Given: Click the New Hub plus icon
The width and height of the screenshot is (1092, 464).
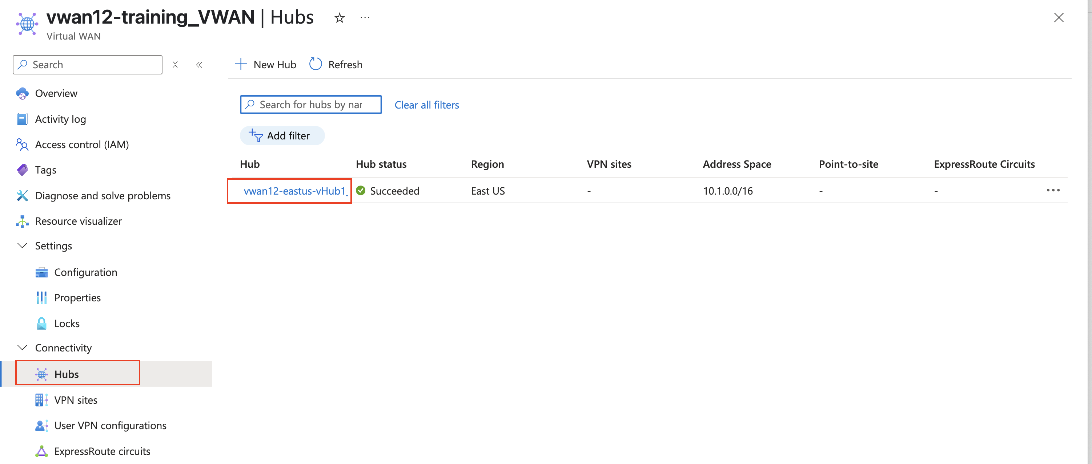Looking at the screenshot, I should click(x=241, y=64).
